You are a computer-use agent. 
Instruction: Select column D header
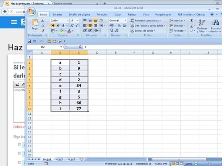[97, 53]
